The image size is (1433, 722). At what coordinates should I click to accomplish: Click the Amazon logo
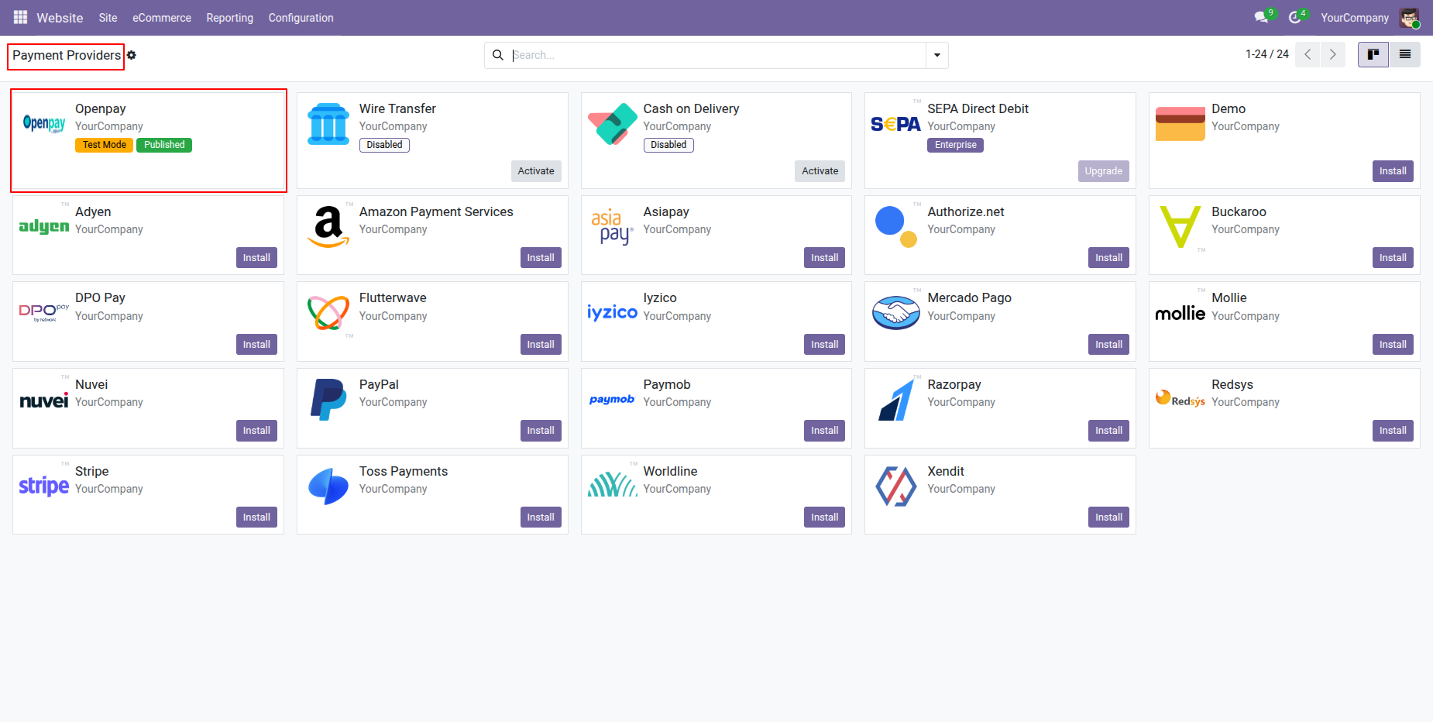click(328, 226)
